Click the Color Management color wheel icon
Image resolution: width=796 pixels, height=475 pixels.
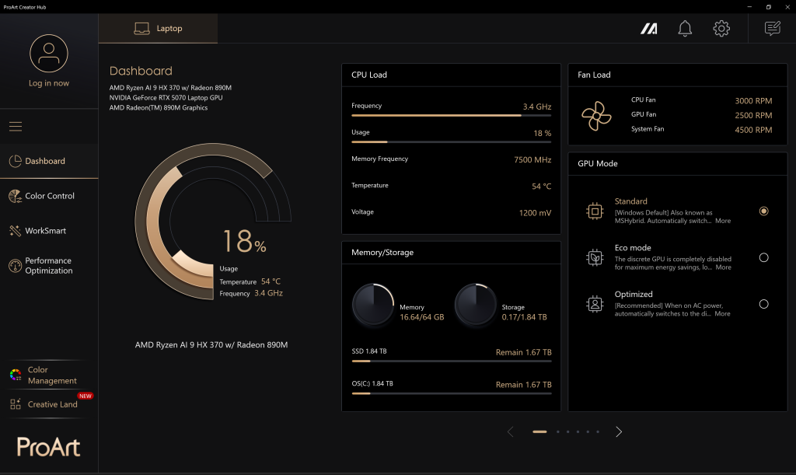click(16, 375)
